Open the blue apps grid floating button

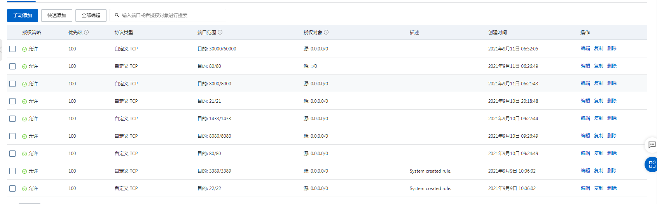coord(652,164)
